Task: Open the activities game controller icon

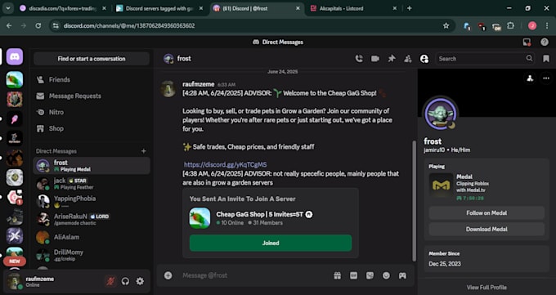Action: tap(402, 275)
